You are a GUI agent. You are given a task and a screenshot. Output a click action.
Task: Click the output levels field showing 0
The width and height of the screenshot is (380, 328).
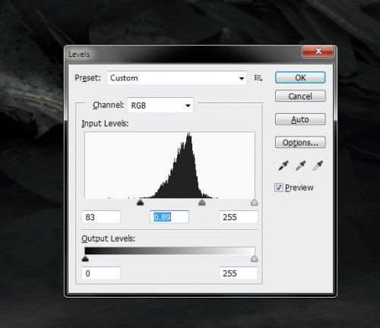101,273
